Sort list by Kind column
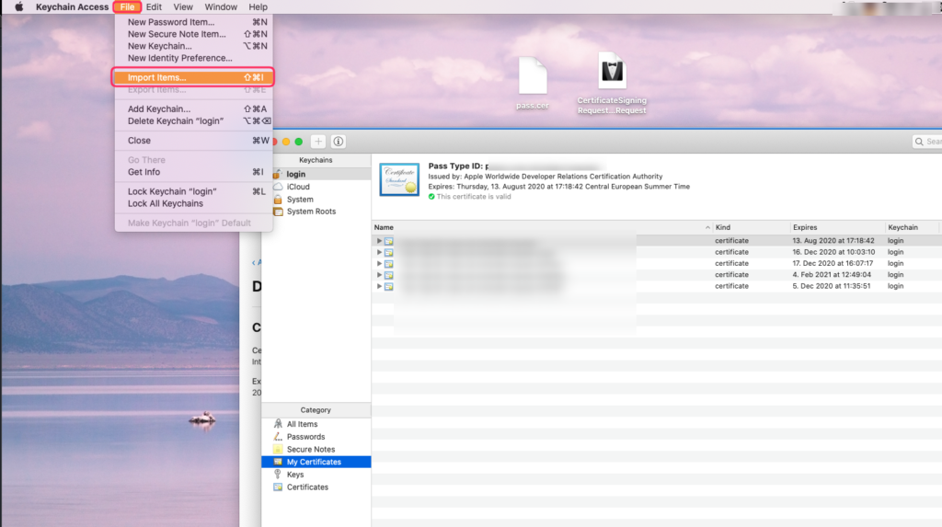The image size is (942, 527). (x=752, y=227)
